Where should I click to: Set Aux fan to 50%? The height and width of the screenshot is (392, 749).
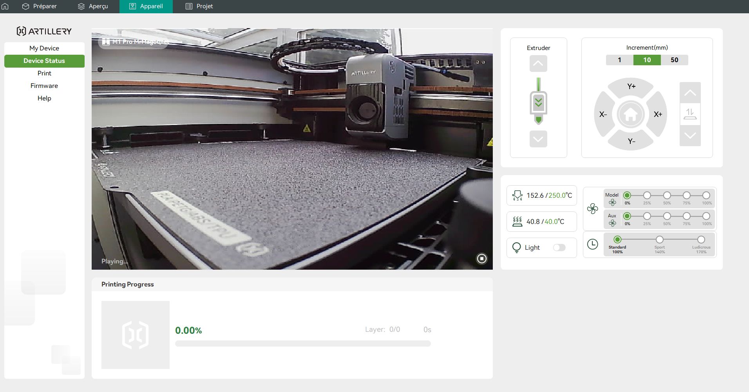pyautogui.click(x=667, y=216)
